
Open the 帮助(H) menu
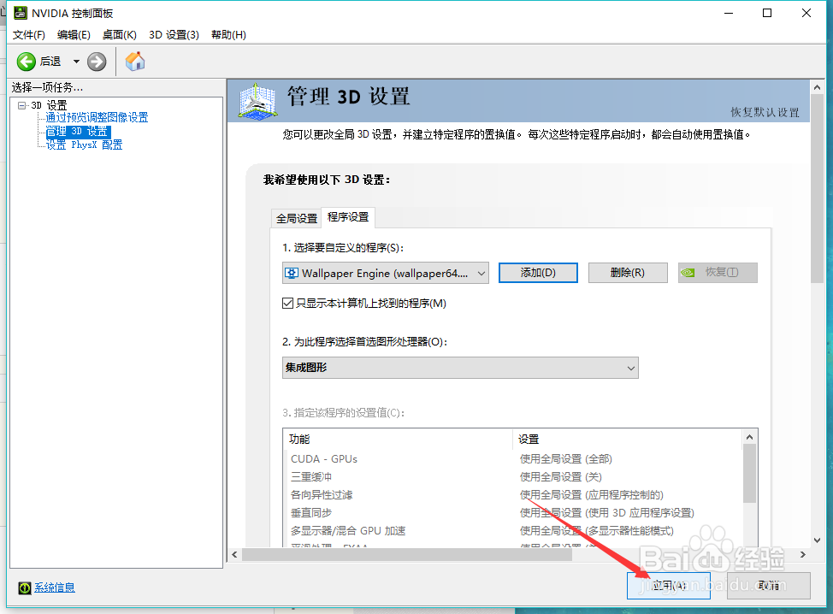coord(228,34)
